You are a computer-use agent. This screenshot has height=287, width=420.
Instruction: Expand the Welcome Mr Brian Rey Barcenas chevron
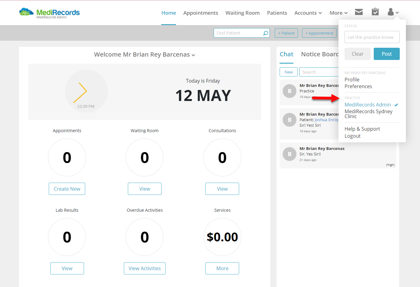[193, 55]
